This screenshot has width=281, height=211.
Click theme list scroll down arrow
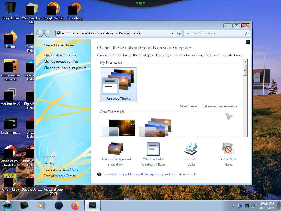[x=245, y=134]
